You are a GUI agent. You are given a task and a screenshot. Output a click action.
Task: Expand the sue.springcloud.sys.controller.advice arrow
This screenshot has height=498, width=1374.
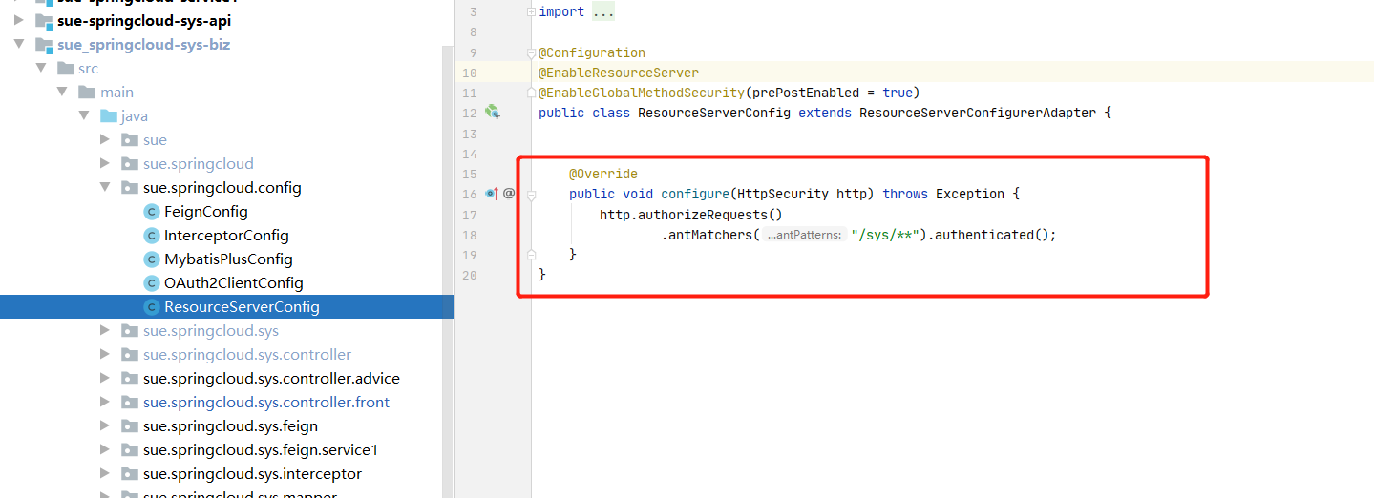point(105,379)
